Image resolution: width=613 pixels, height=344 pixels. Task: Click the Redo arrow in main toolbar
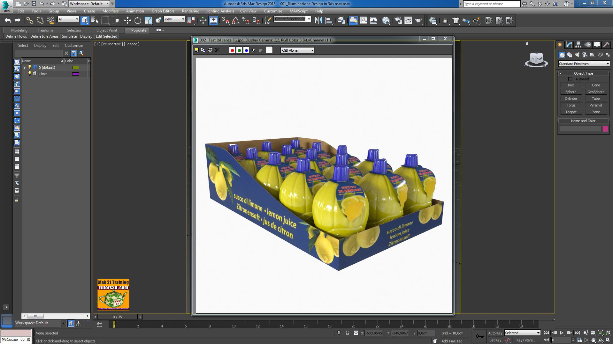(x=18, y=20)
